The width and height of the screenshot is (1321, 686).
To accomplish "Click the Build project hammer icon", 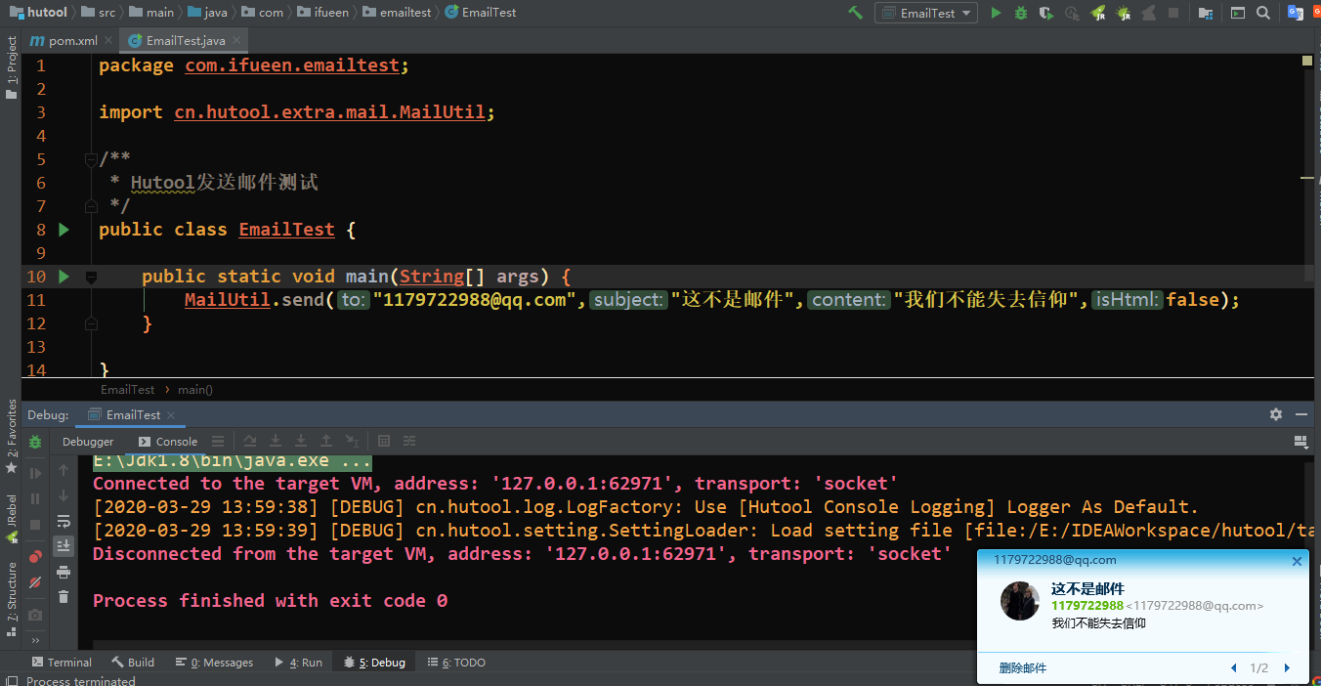I will (855, 13).
